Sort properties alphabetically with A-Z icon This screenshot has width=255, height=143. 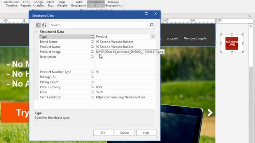coord(44,25)
